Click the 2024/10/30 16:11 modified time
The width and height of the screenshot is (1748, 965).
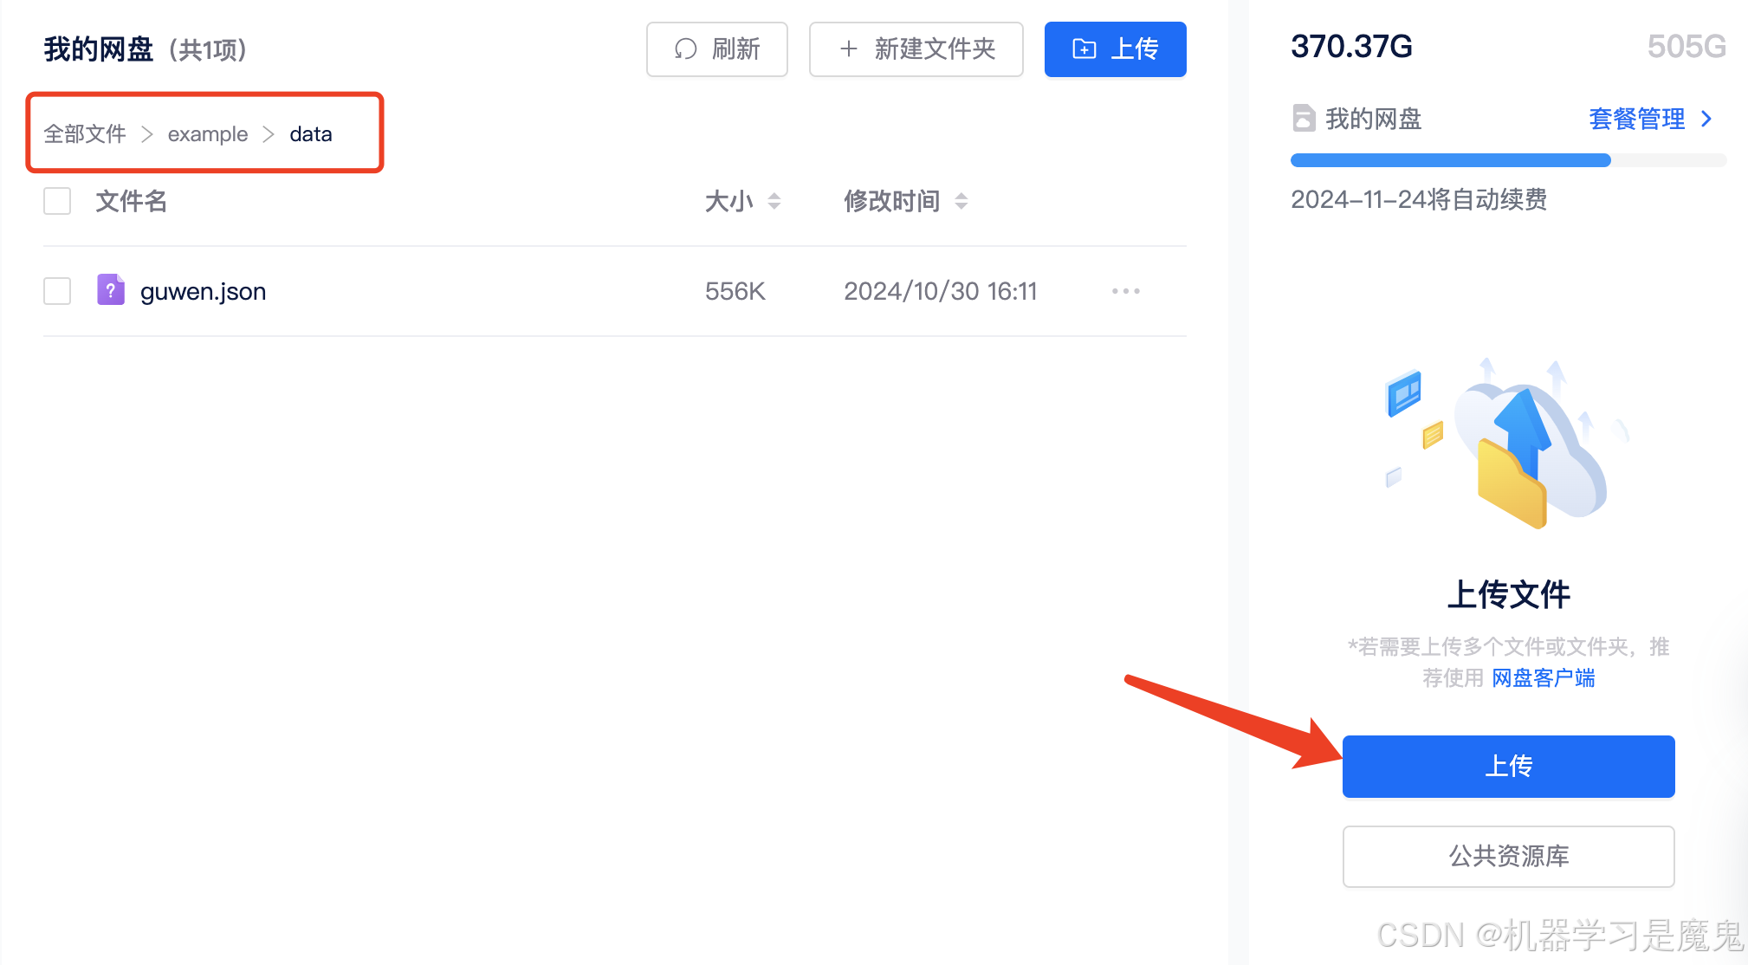940,291
